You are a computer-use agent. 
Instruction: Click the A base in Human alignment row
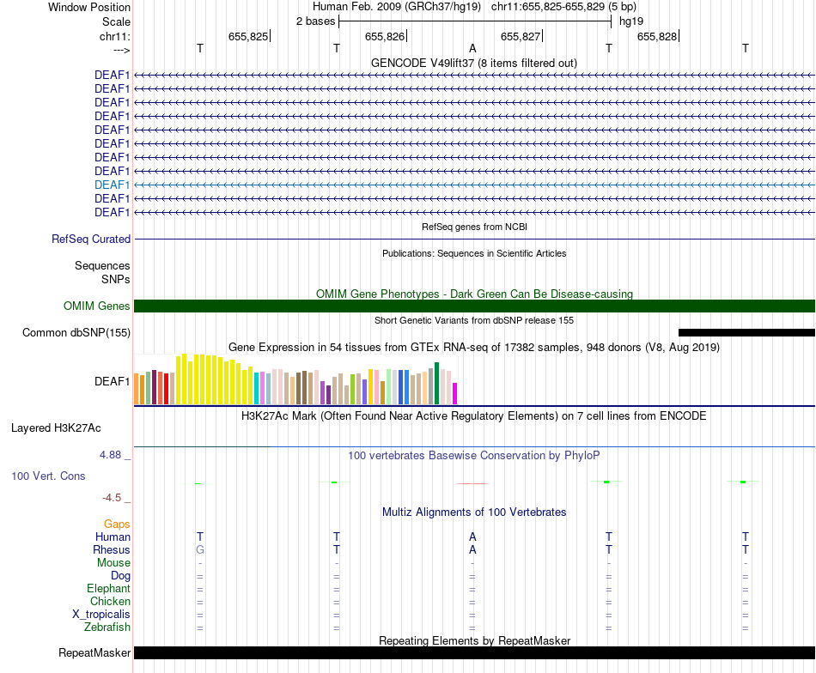472,537
